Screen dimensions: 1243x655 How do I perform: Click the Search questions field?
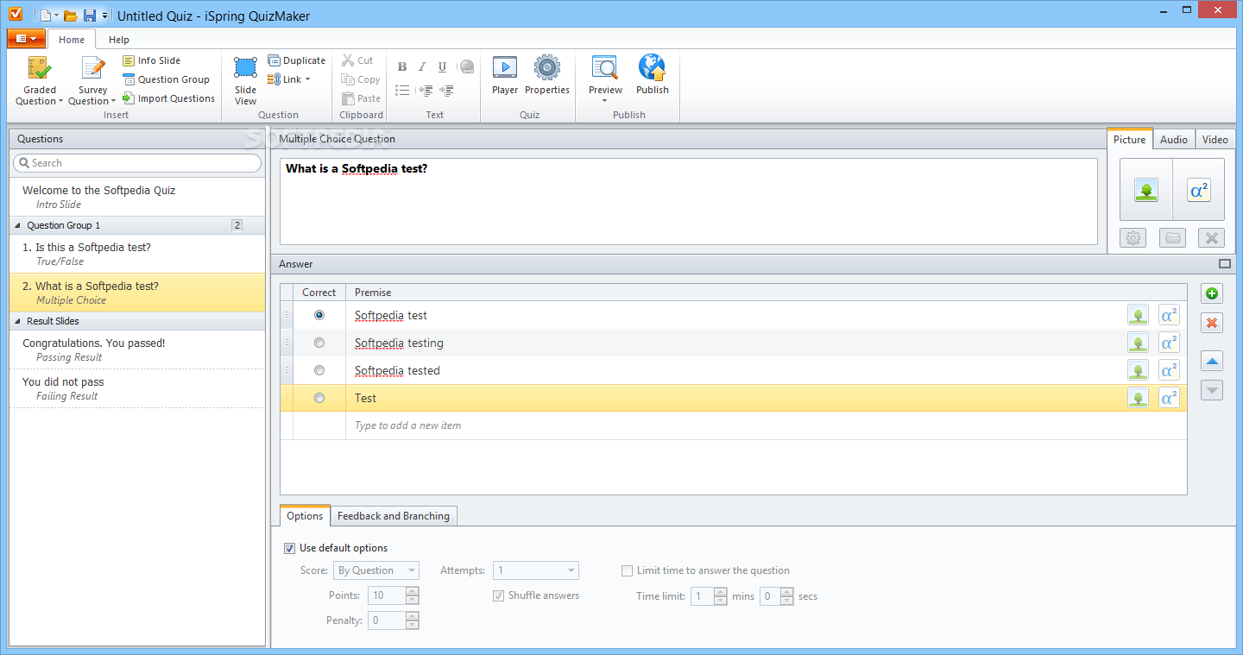(137, 163)
